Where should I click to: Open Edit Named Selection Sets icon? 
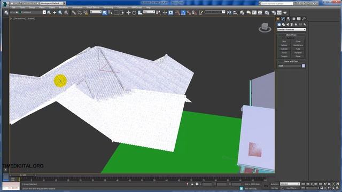coord(201,13)
